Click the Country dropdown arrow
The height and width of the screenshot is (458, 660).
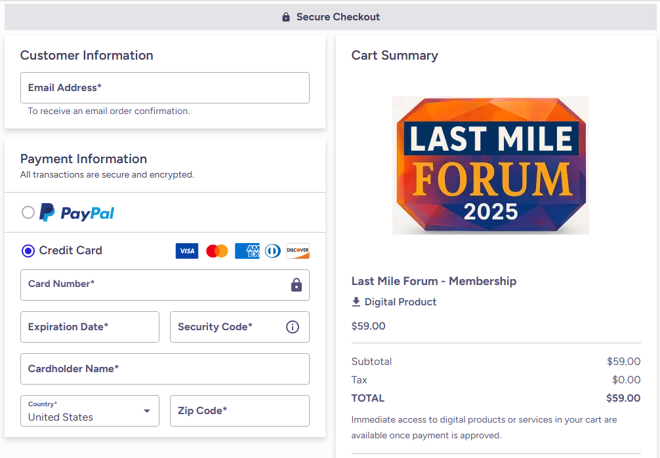point(147,411)
